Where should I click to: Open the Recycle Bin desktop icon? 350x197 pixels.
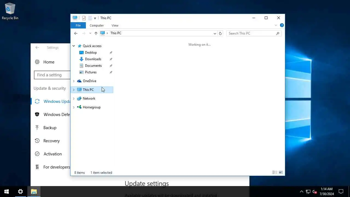tap(10, 11)
